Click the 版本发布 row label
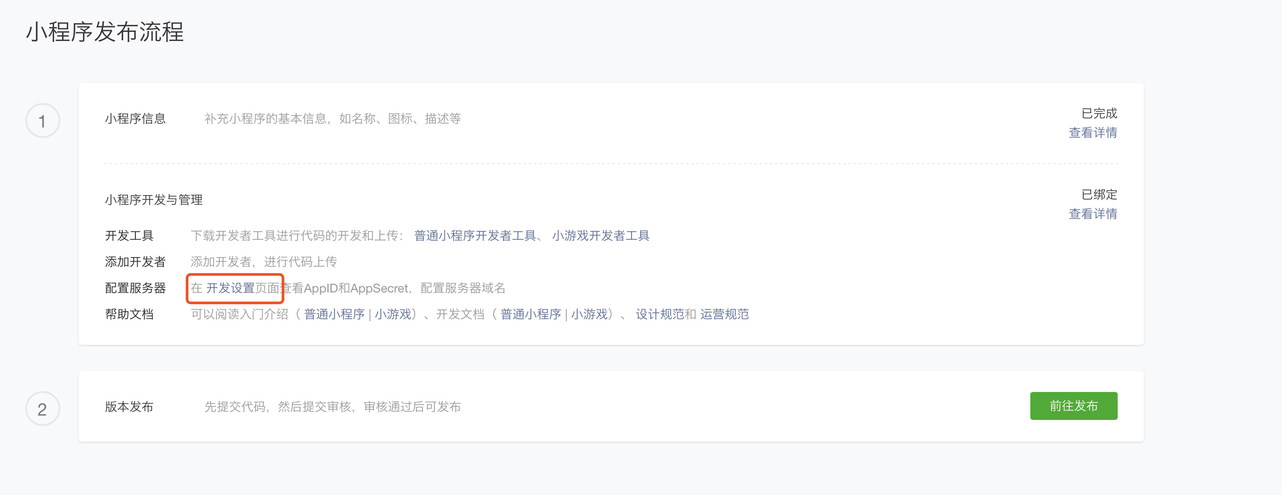 129,406
